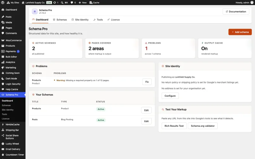Click Fix for the Products warning
The width and height of the screenshot is (255, 159).
[x=147, y=82]
